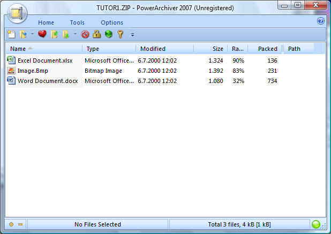
Task: Open the Home ribbon tab
Action: [46, 22]
